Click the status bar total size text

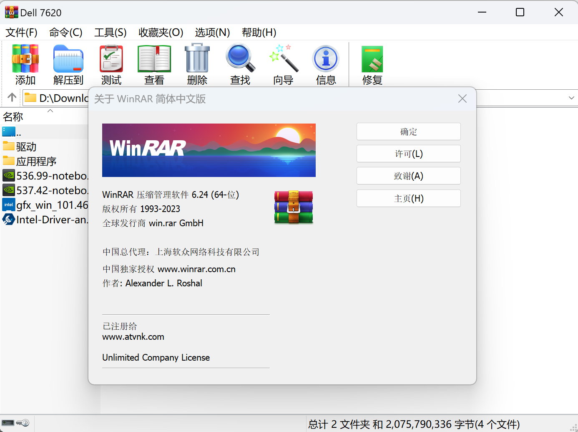pos(414,424)
